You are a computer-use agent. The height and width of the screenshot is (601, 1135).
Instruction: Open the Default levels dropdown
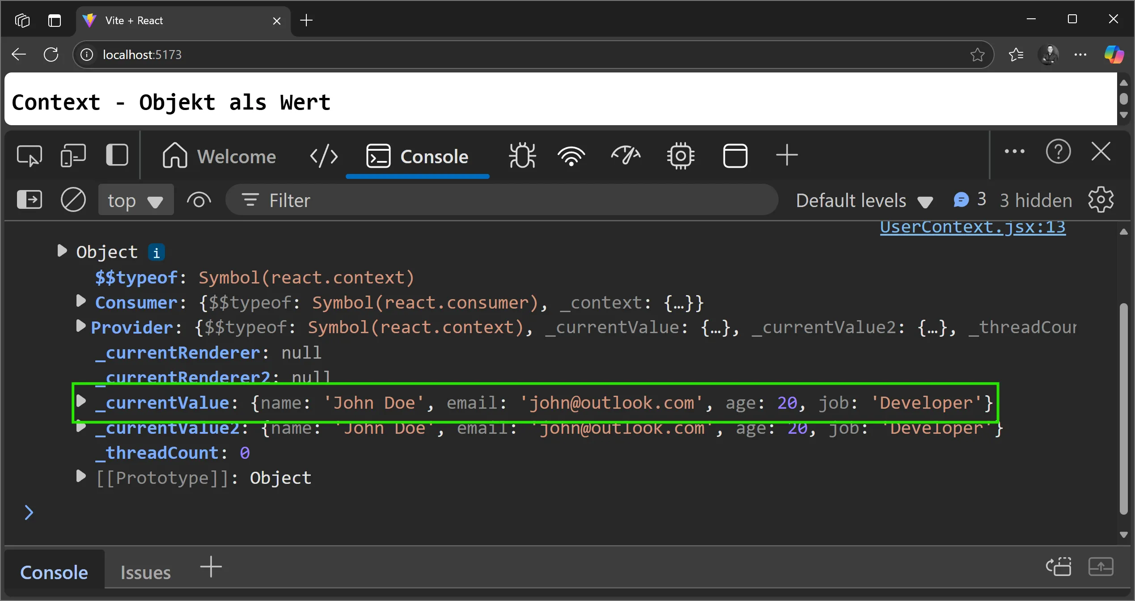[x=864, y=200]
